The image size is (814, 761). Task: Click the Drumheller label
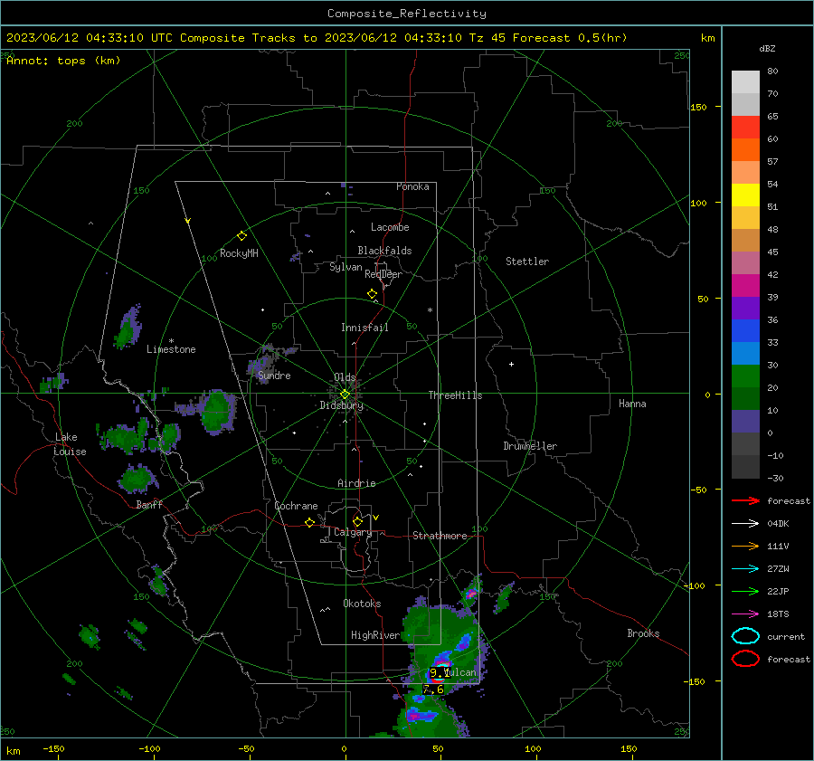click(530, 446)
